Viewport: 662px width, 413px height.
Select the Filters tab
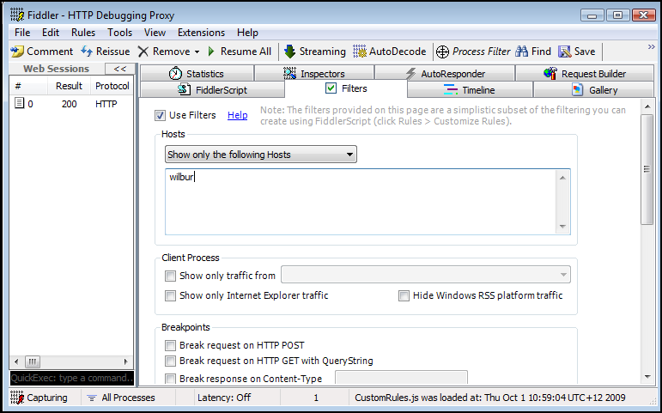tap(346, 88)
